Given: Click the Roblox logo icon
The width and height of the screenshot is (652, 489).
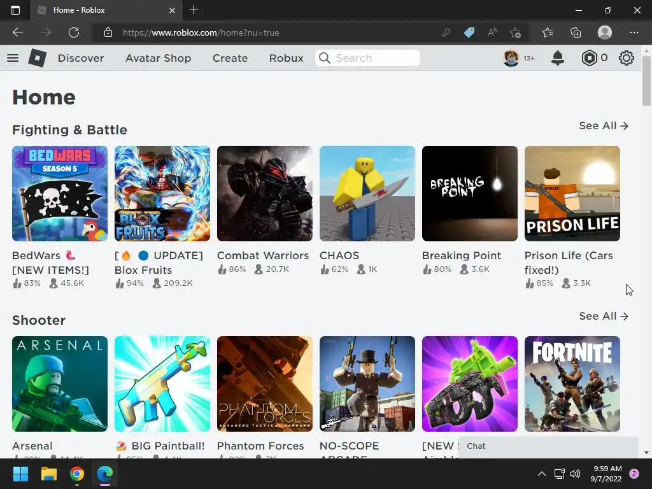Looking at the screenshot, I should coord(38,58).
